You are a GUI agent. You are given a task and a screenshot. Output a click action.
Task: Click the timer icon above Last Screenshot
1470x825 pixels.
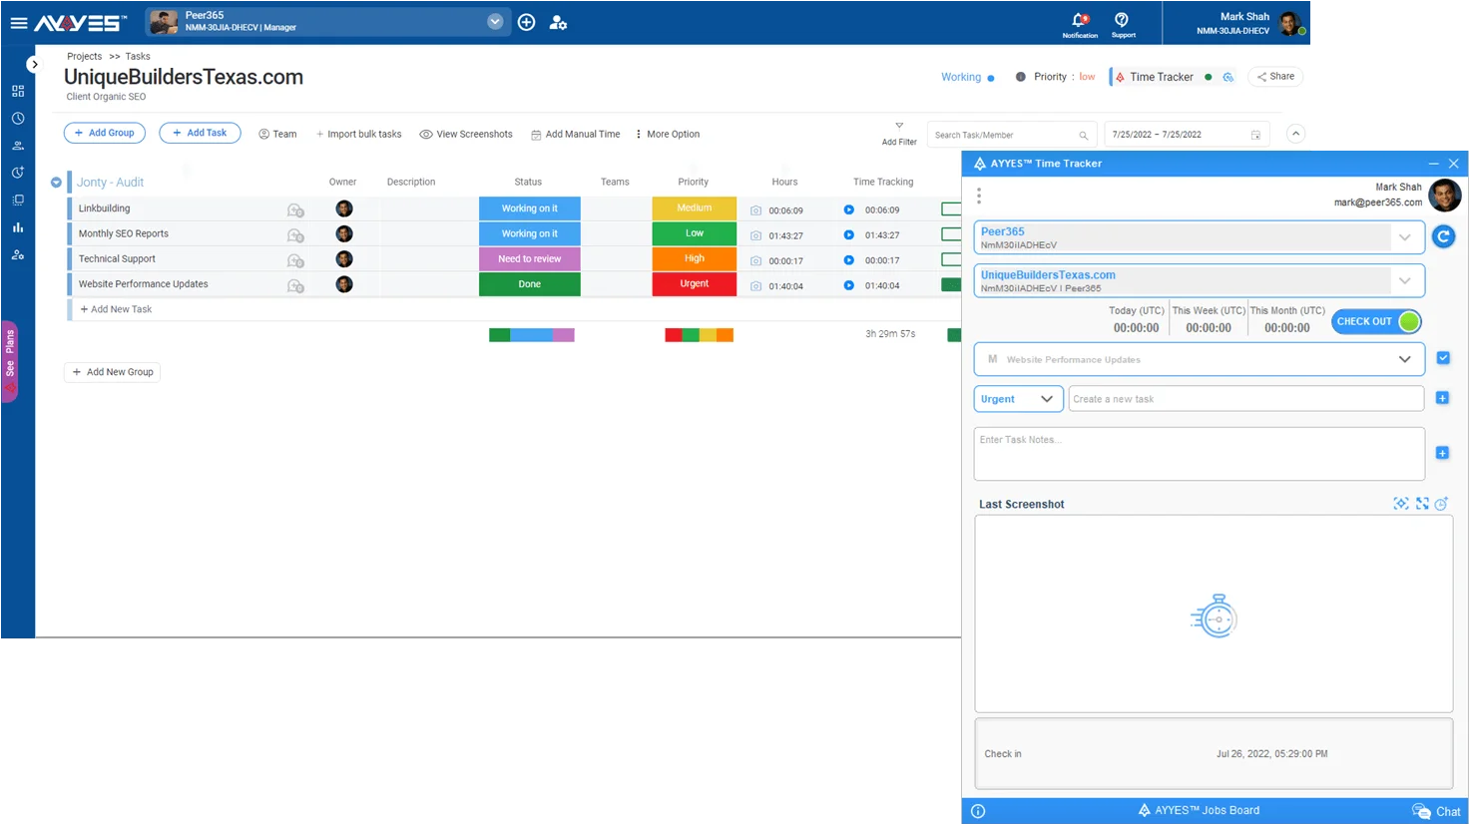pos(1441,504)
